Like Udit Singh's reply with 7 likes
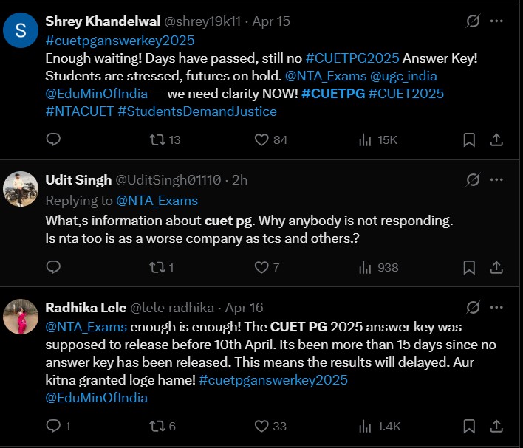The height and width of the screenshot is (448, 523). pos(261,267)
